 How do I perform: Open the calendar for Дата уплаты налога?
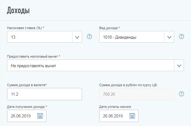(132, 116)
